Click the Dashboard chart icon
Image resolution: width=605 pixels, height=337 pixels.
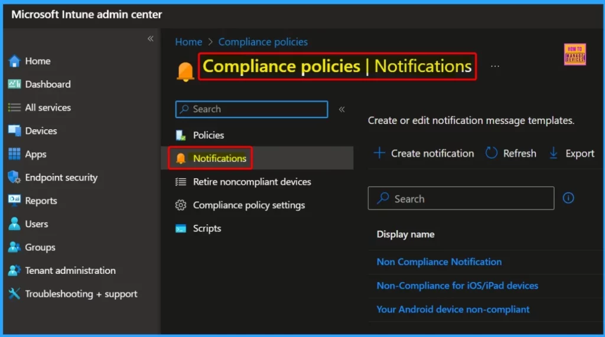14,84
